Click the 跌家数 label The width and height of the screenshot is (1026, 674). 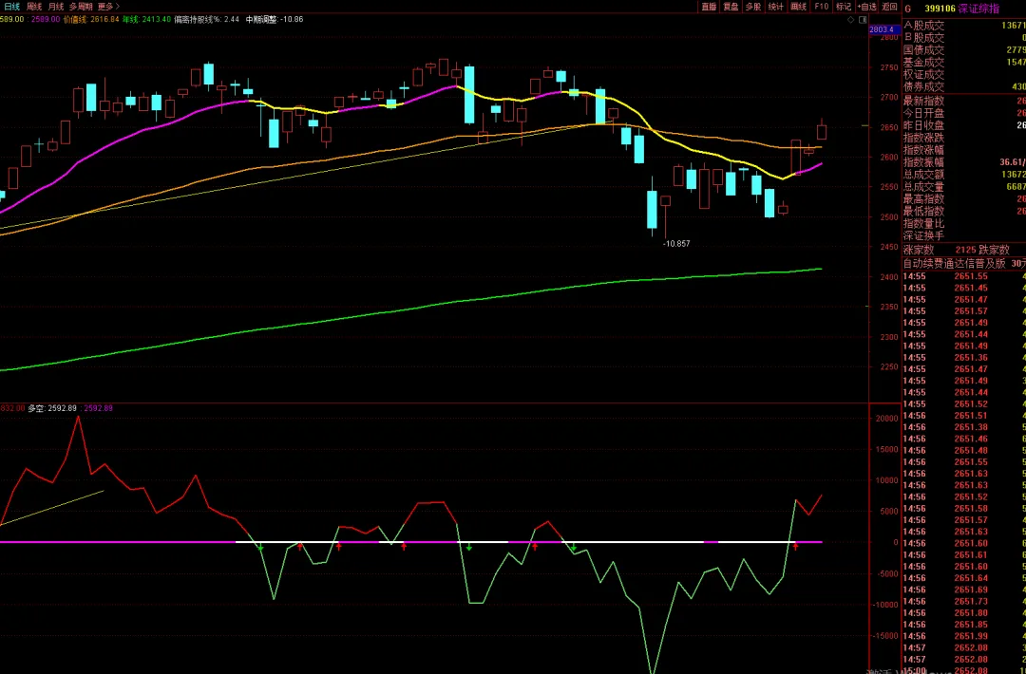995,250
